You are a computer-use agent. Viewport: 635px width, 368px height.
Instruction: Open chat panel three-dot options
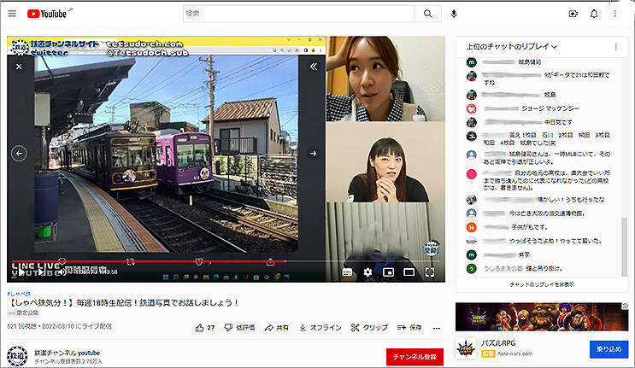point(615,46)
